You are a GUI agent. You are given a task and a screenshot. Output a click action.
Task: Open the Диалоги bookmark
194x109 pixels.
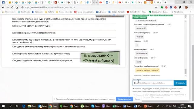tap(101, 12)
